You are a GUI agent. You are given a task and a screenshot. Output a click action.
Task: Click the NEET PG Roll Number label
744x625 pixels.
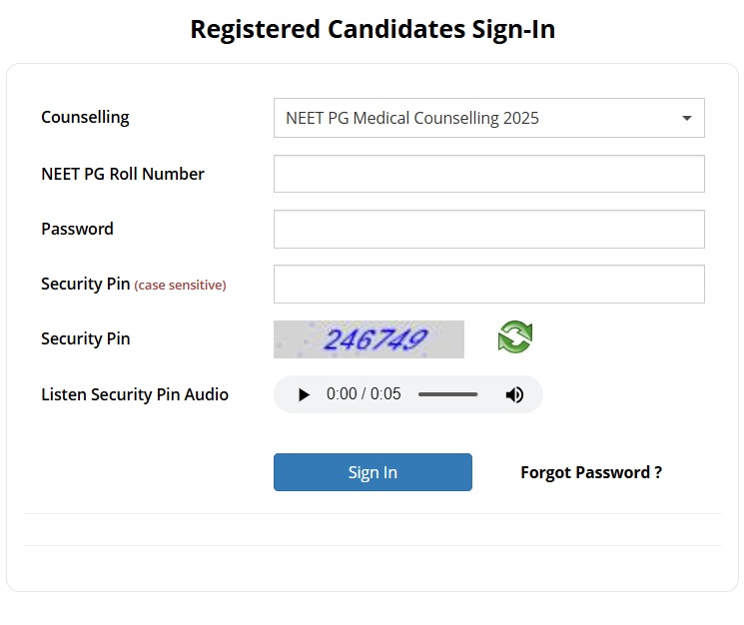point(123,174)
